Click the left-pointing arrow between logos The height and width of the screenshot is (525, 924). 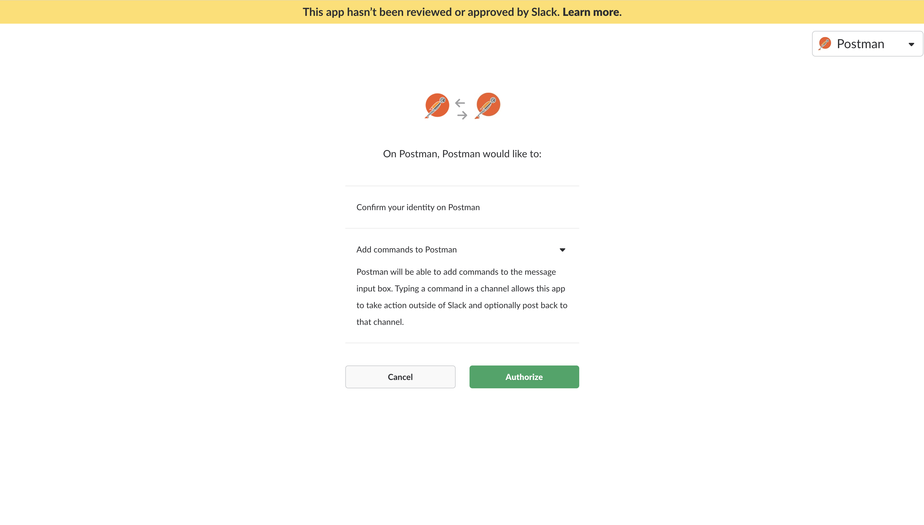pyautogui.click(x=459, y=103)
